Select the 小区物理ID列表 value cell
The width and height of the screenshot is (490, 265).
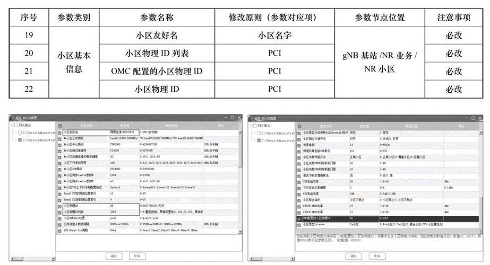tap(124, 212)
